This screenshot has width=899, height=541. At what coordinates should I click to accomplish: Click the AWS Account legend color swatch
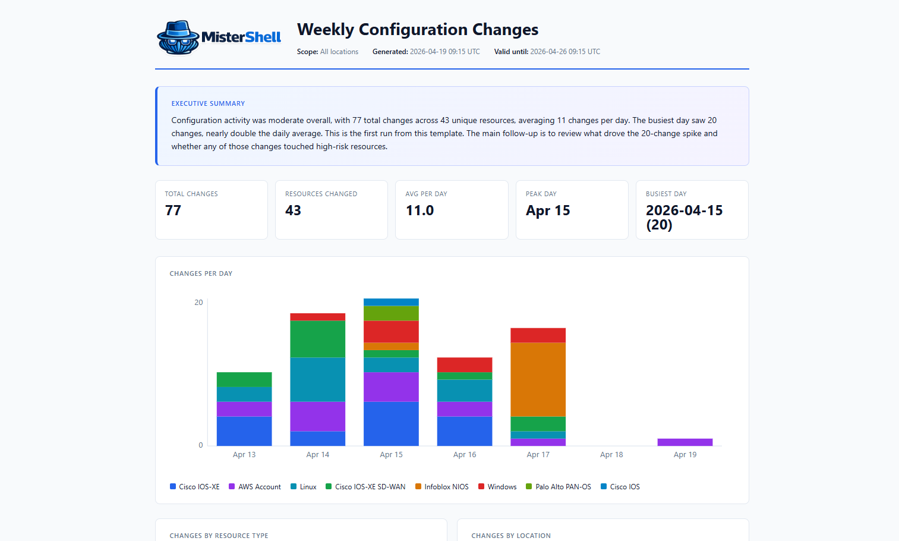click(x=232, y=486)
